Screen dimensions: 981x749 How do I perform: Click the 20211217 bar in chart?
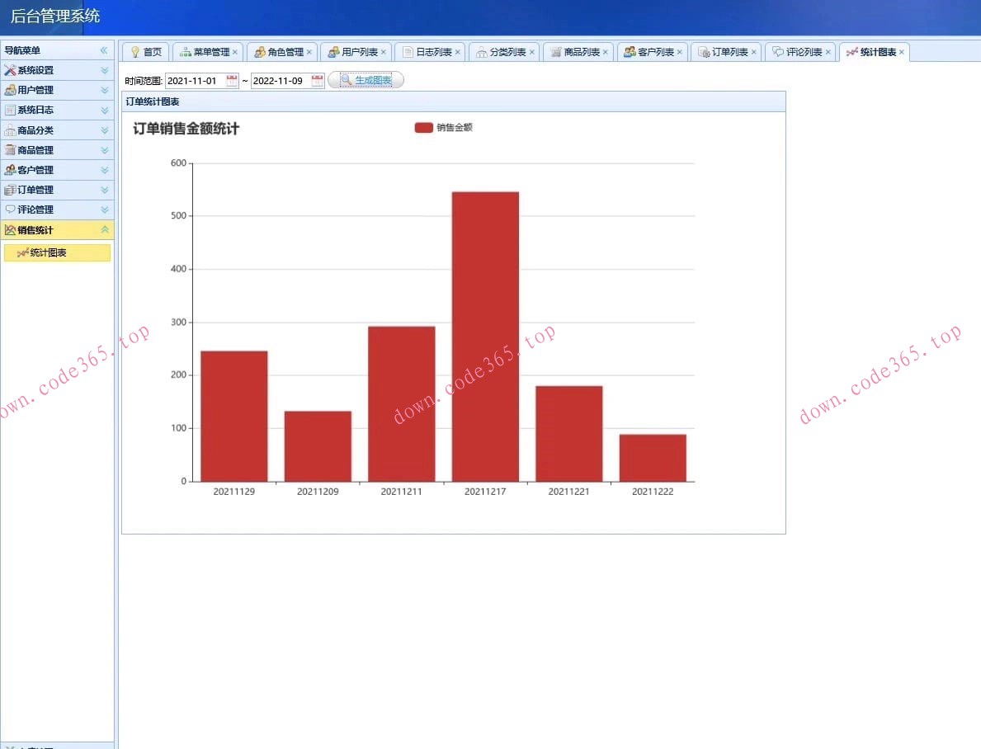pos(485,337)
